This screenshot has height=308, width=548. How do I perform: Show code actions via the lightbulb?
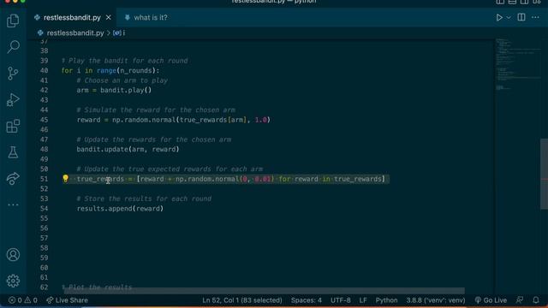tap(65, 179)
